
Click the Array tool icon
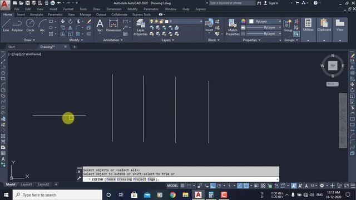click(x=78, y=34)
